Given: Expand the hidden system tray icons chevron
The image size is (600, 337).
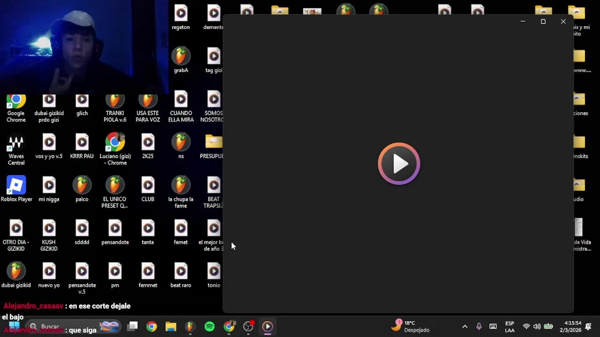Looking at the screenshot, I should (x=465, y=326).
